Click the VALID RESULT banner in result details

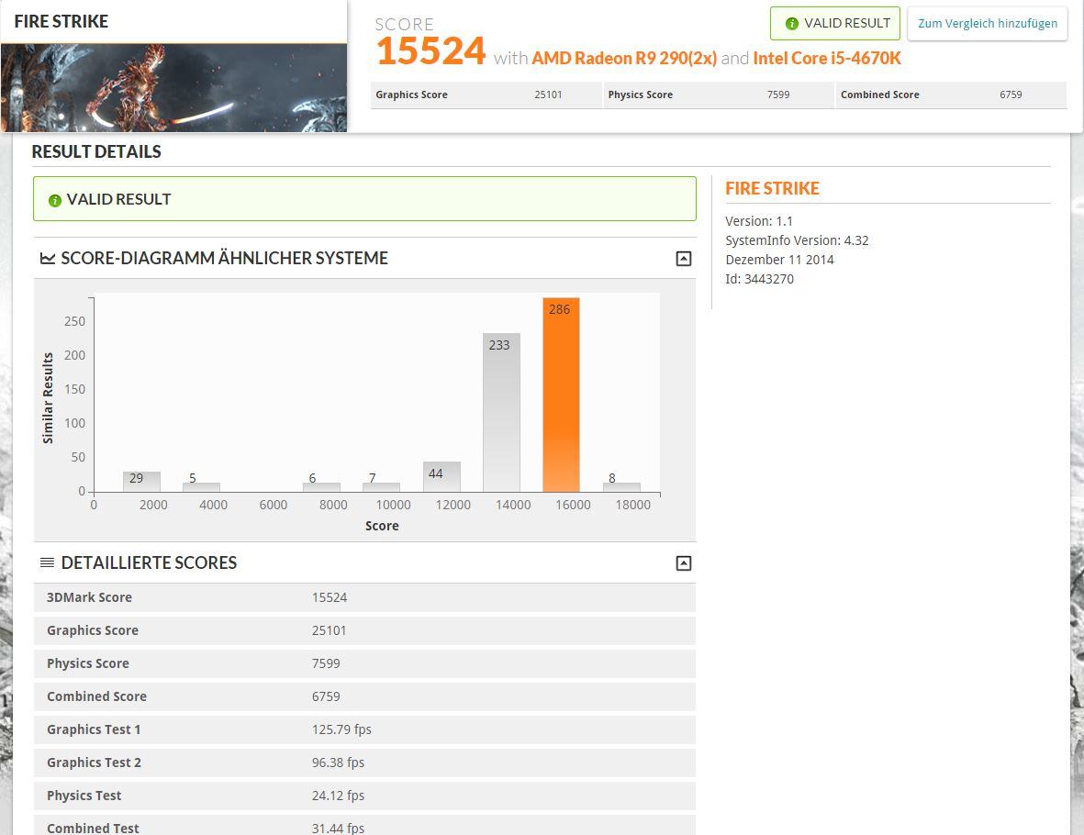(x=364, y=199)
